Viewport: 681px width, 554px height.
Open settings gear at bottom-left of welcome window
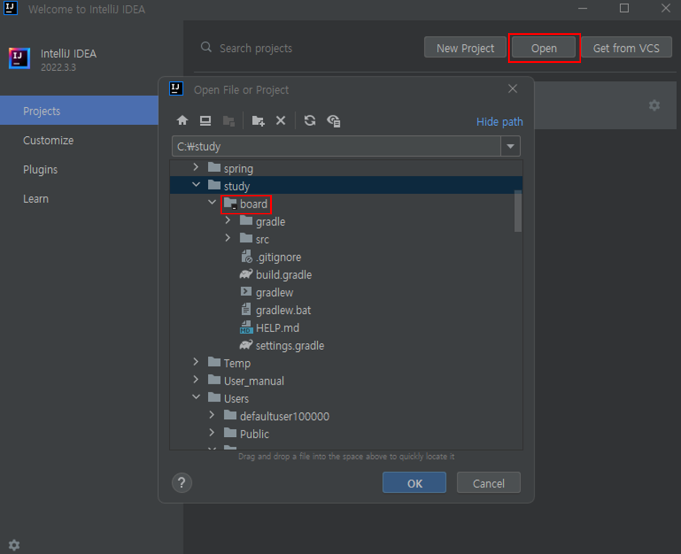[14, 545]
